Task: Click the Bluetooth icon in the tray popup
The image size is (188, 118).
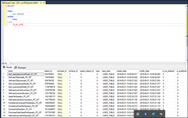Action: click(145, 114)
